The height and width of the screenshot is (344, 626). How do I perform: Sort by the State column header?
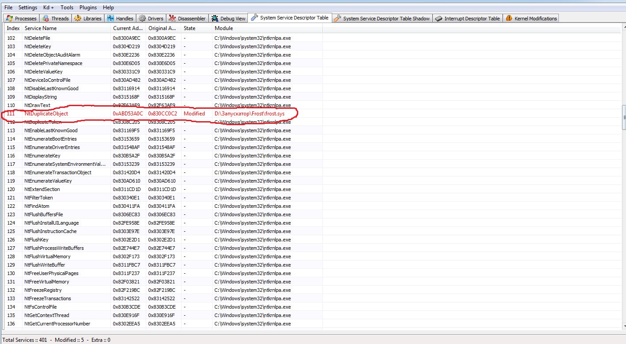click(x=197, y=28)
